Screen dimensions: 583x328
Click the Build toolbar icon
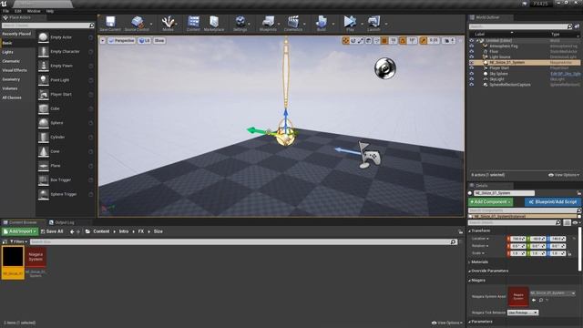pos(322,24)
